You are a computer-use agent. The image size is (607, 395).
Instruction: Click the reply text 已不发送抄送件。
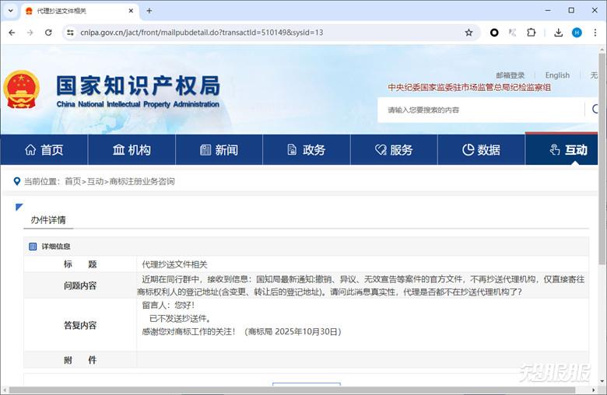(181, 318)
